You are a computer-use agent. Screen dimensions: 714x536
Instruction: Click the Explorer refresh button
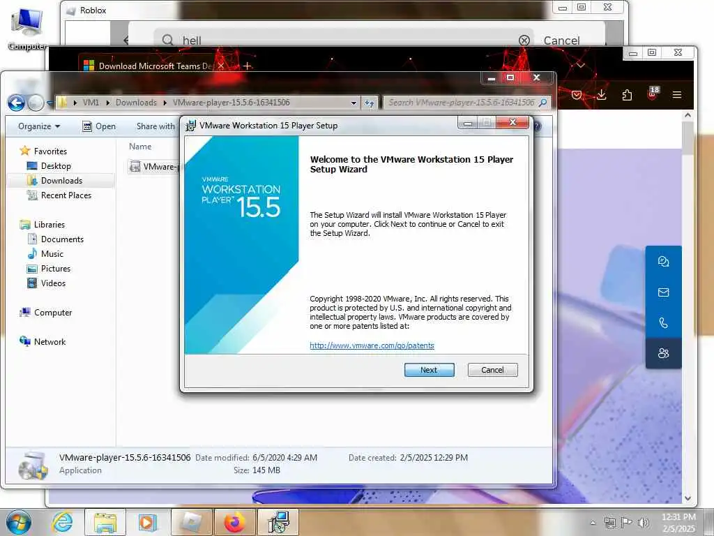pos(370,103)
